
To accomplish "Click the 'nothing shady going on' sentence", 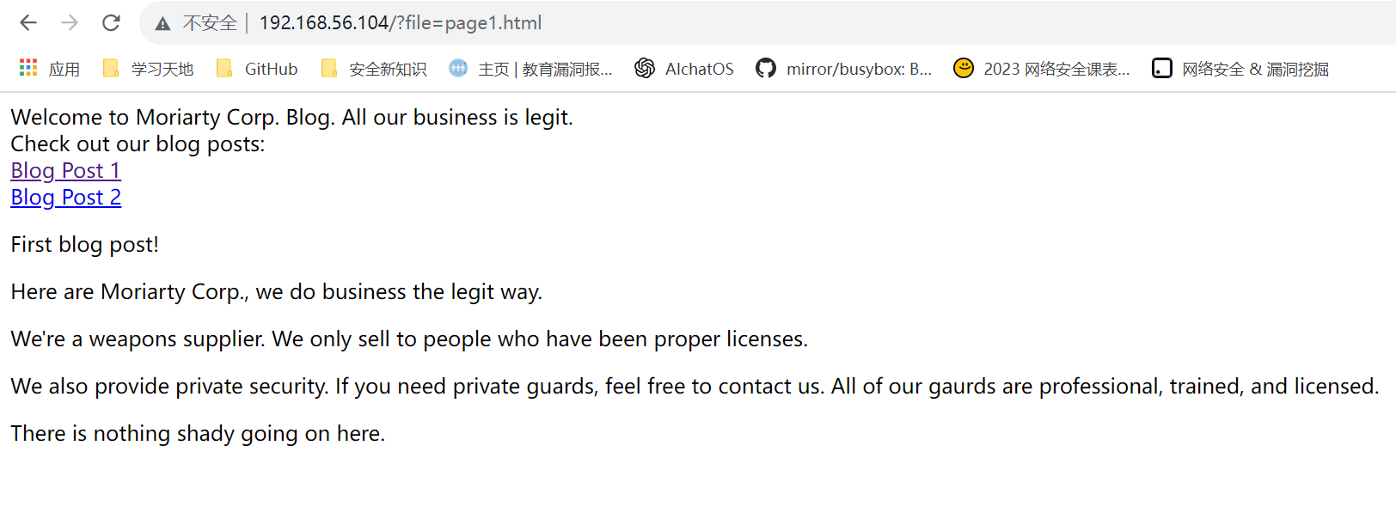I will click(x=198, y=434).
